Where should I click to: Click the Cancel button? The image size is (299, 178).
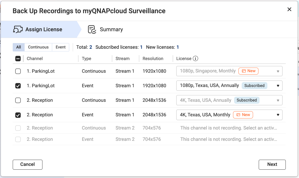click(x=28, y=165)
